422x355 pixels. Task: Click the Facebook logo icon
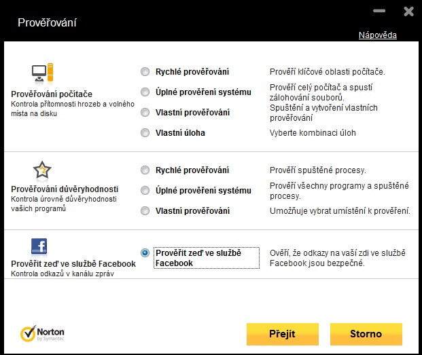[x=39, y=246]
